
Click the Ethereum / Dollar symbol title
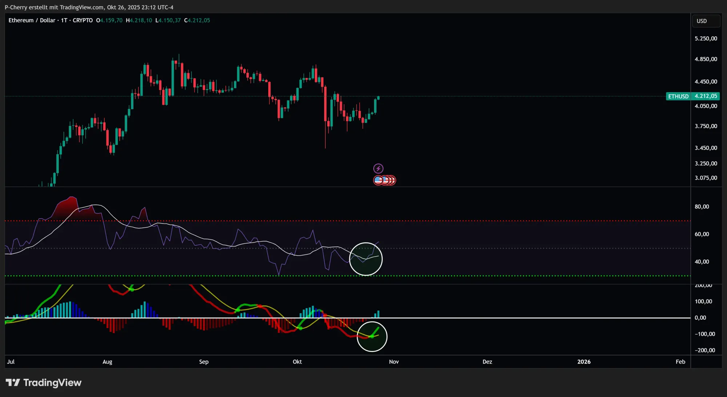coord(32,20)
